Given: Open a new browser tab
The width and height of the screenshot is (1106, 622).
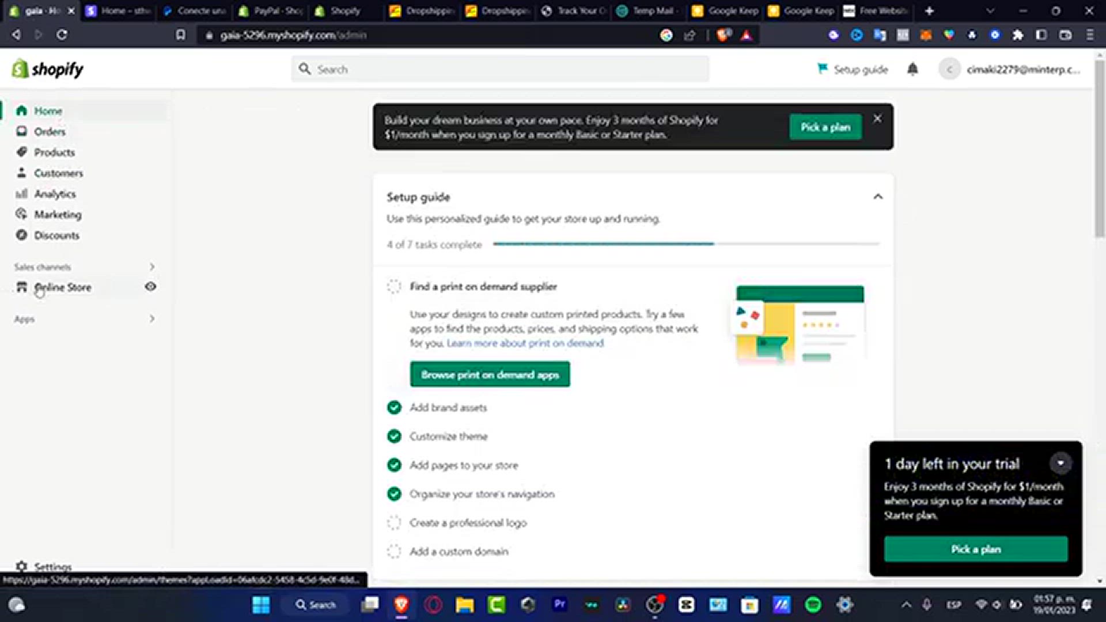Looking at the screenshot, I should [929, 11].
